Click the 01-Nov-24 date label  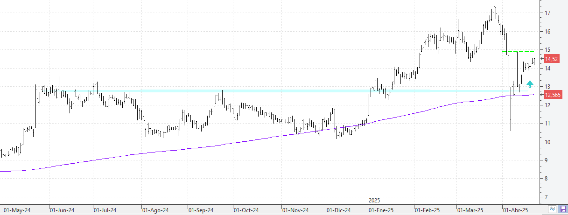pyautogui.click(x=295, y=210)
